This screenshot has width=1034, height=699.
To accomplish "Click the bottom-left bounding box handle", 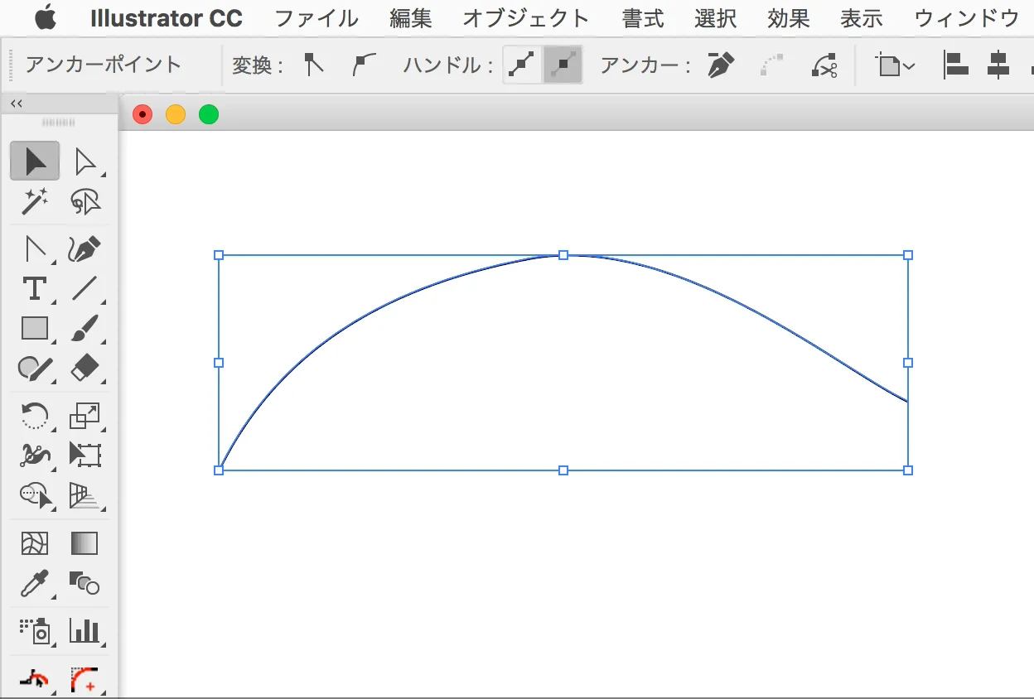I will tap(219, 470).
